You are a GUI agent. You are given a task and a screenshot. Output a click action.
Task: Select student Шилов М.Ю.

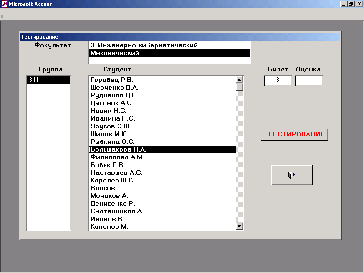pos(162,134)
